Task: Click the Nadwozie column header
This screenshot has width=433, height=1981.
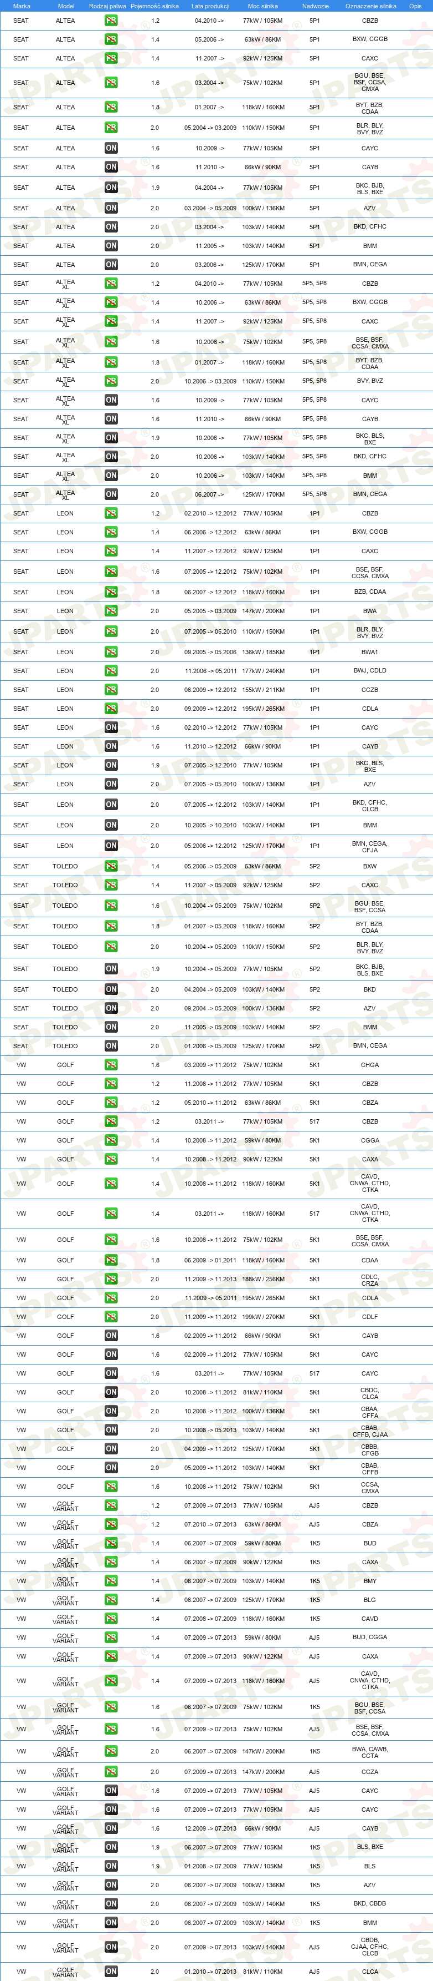Action: [x=315, y=6]
